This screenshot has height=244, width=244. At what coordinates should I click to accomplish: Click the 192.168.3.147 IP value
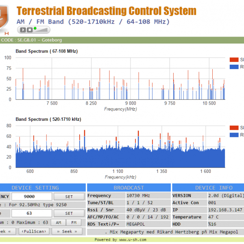pos(225,210)
